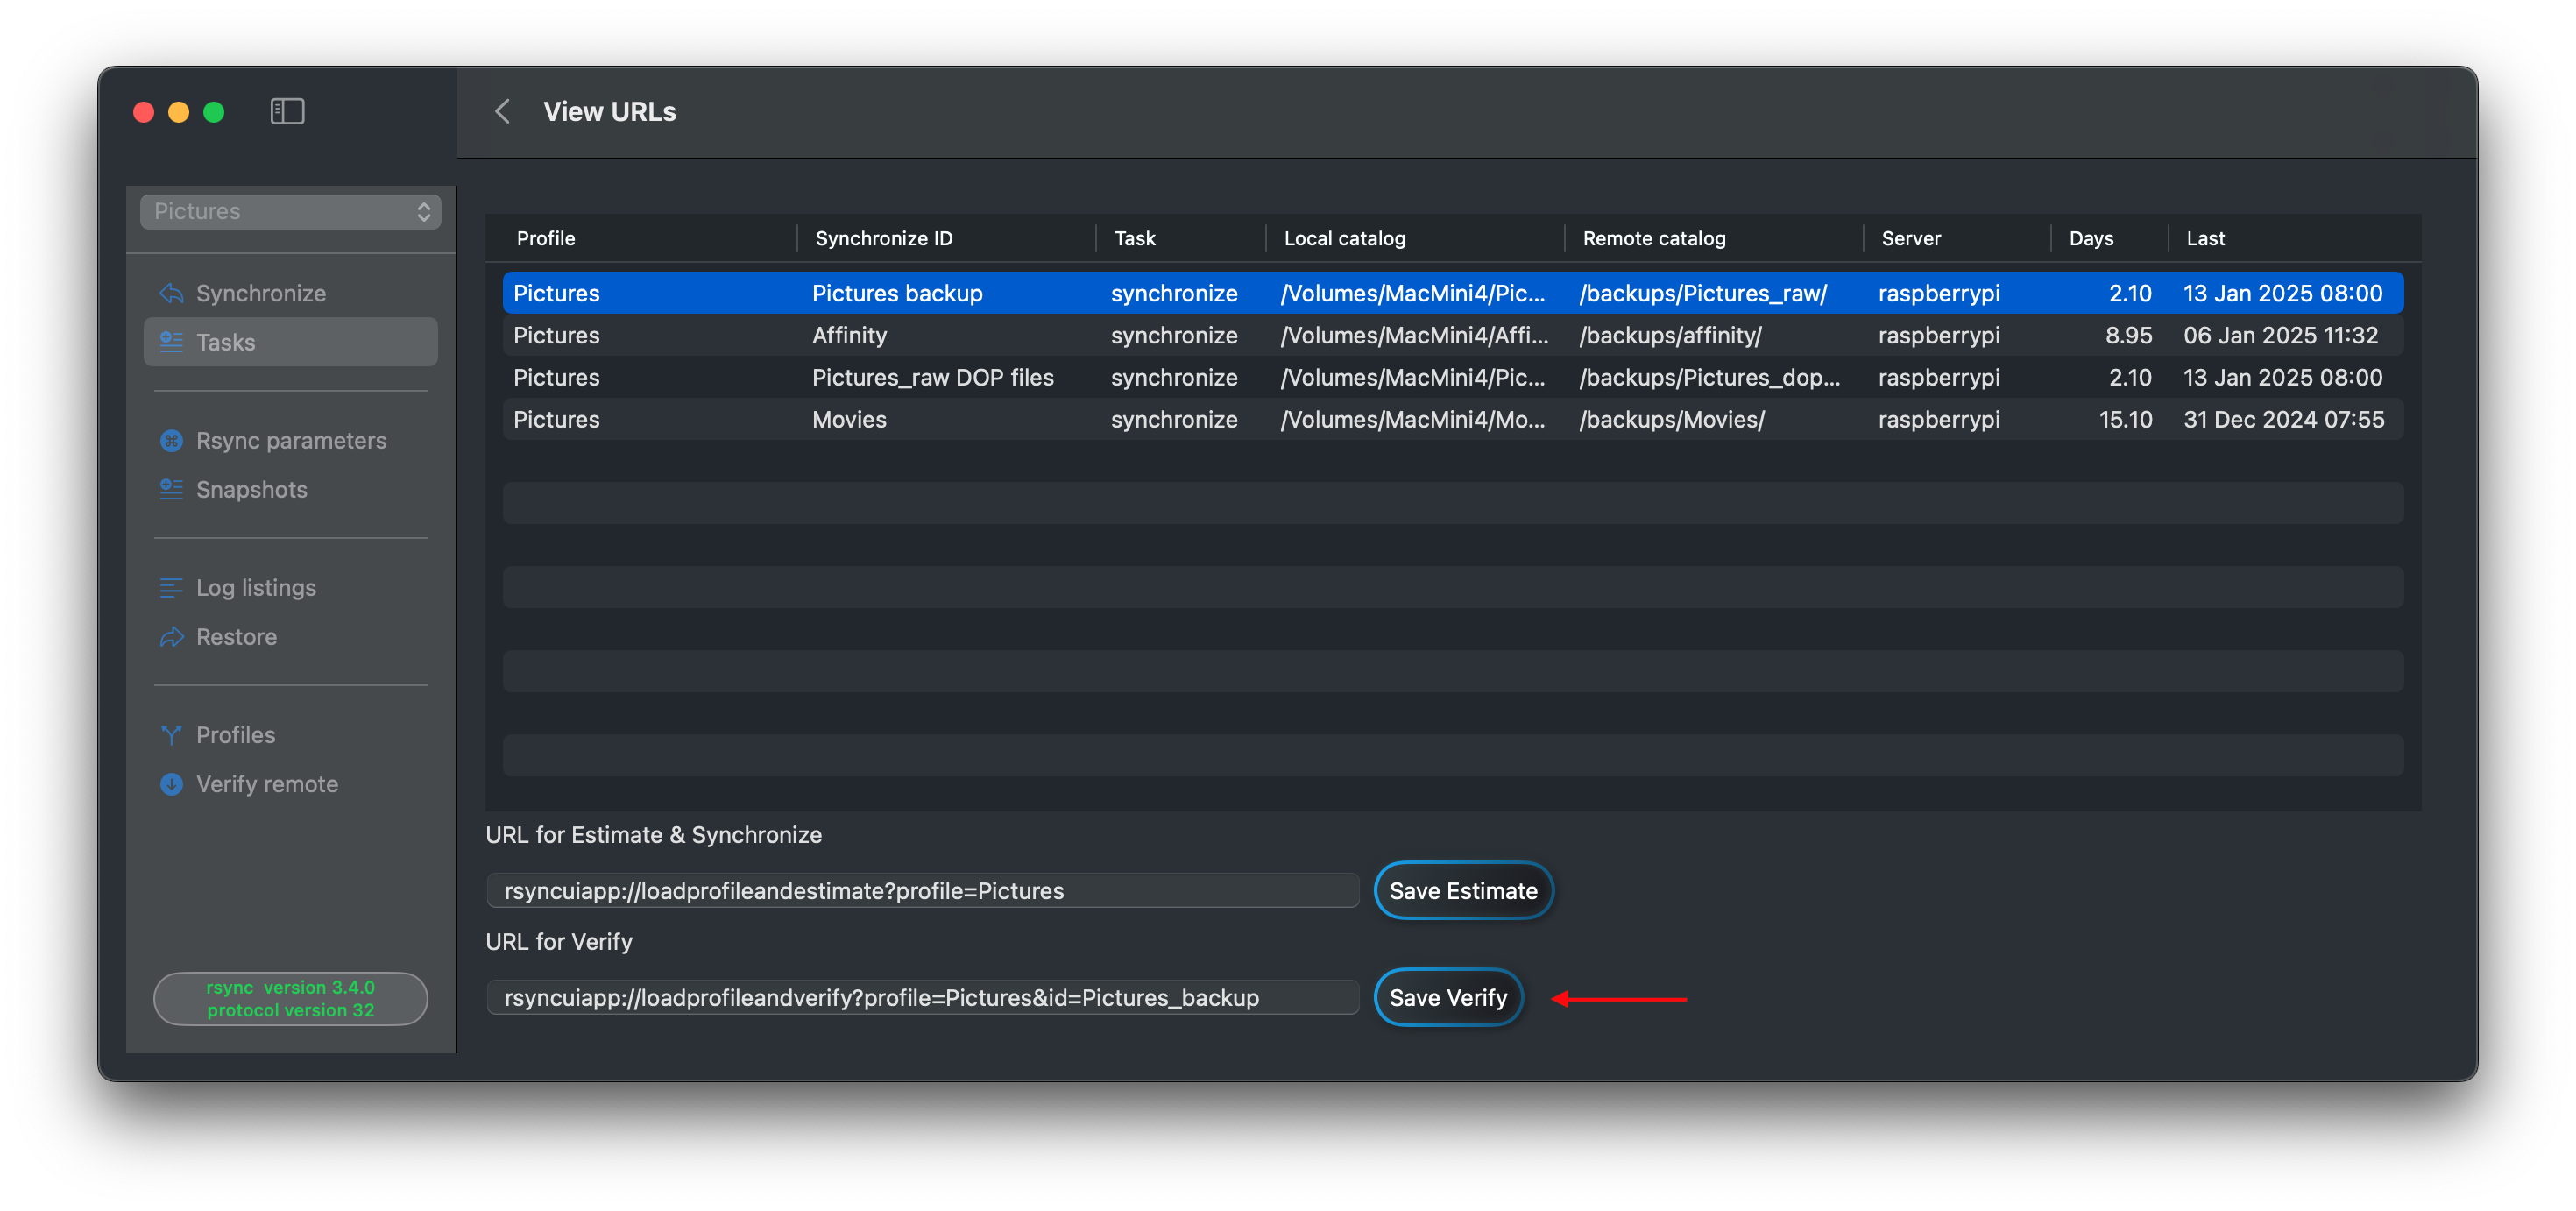2576x1211 pixels.
Task: Click the Synchronize sidebar icon
Action: (x=172, y=293)
